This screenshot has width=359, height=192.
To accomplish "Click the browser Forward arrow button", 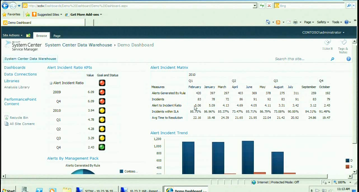I will click(13, 6).
